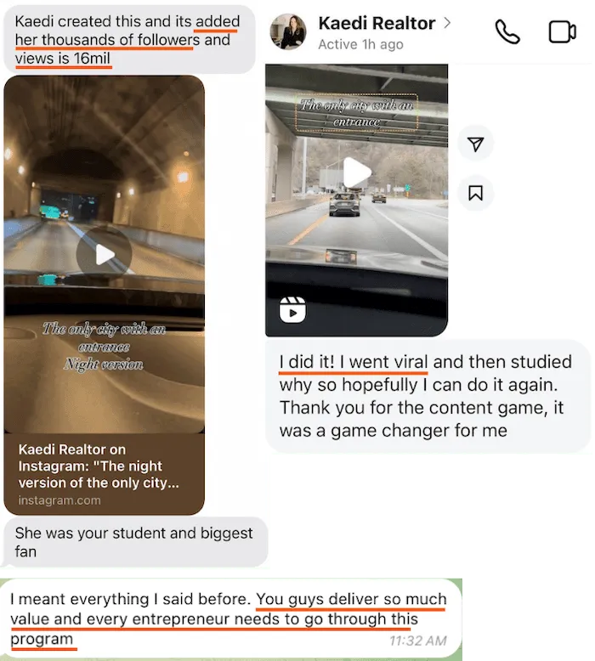595x661 pixels.
Task: Open the instagram.com link preview
Action: coord(59,500)
